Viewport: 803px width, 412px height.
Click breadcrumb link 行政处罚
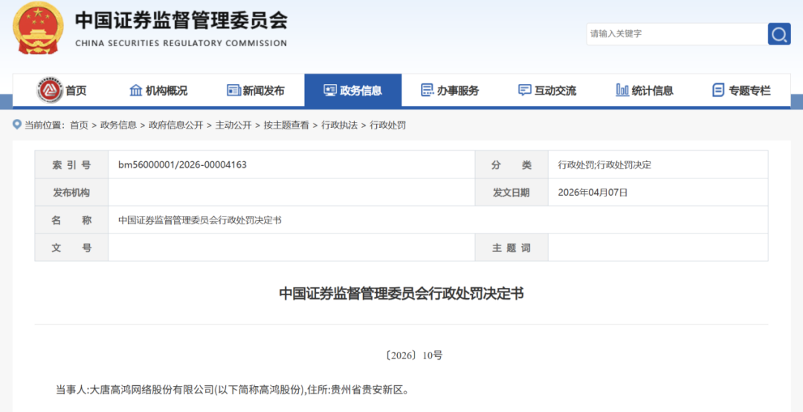[387, 125]
